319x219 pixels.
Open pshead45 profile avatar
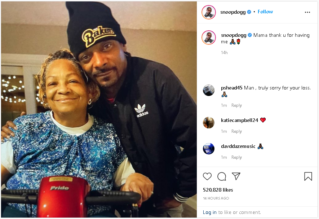(x=209, y=90)
